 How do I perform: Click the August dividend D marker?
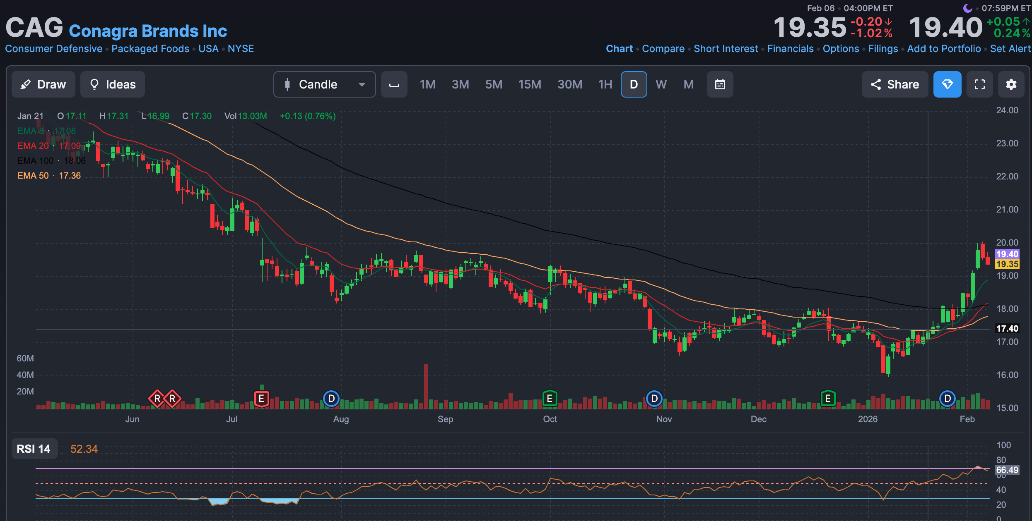click(x=331, y=399)
